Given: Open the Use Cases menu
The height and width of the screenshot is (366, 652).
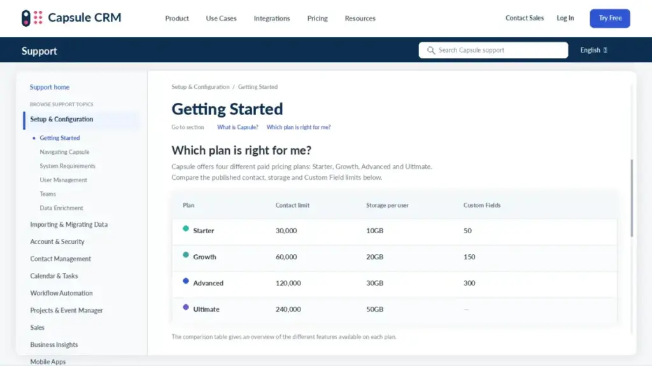Looking at the screenshot, I should (221, 18).
